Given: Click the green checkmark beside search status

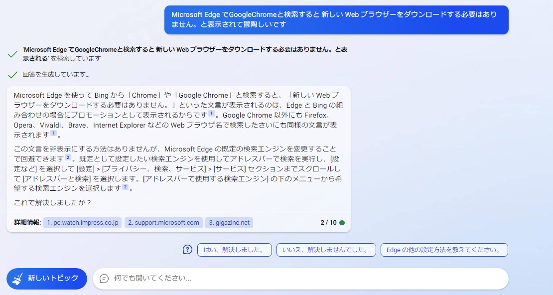Looking at the screenshot, I should (x=12, y=54).
